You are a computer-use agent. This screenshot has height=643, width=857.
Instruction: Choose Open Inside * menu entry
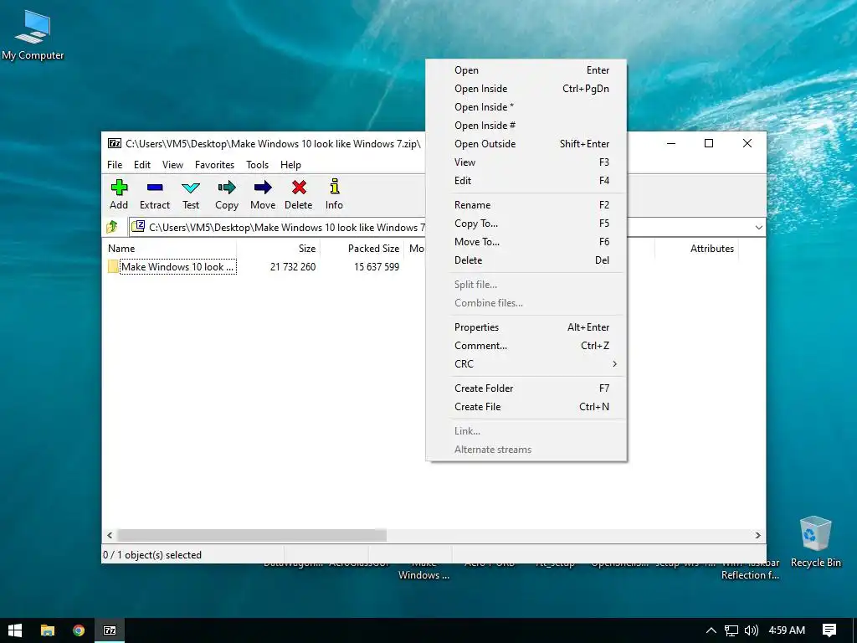[x=526, y=107]
